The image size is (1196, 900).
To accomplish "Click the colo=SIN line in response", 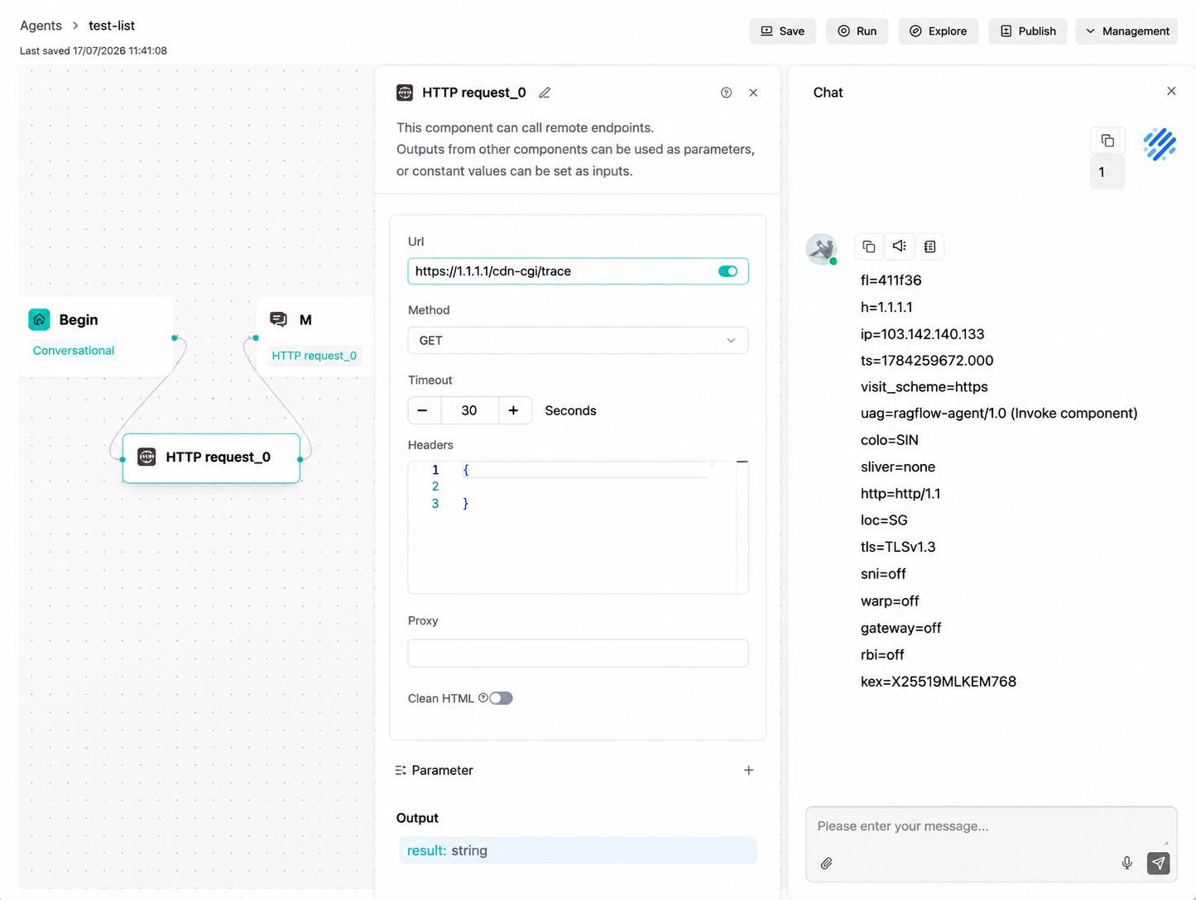I will [x=889, y=440].
